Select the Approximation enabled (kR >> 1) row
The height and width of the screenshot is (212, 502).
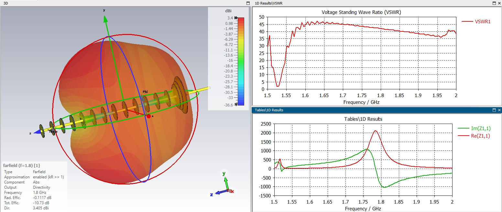coord(35,177)
